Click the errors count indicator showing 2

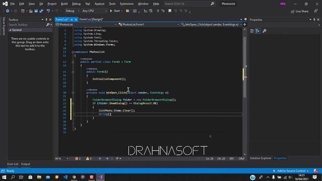(77, 159)
